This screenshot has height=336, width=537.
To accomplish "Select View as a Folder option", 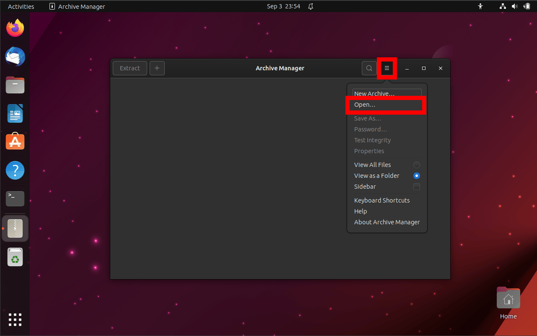I will point(376,175).
